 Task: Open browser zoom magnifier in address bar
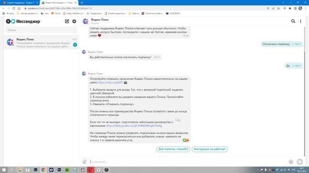pos(268,8)
